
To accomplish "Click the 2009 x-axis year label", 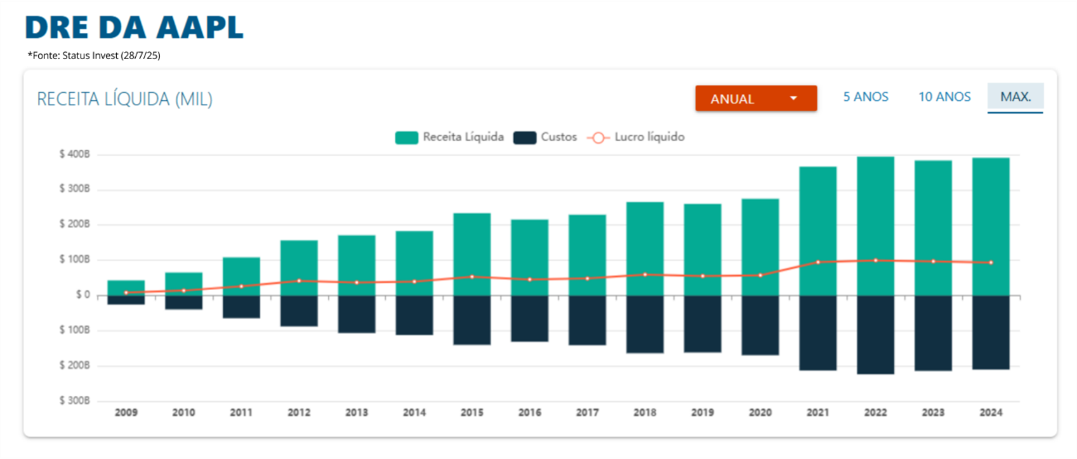I will tap(126, 413).
